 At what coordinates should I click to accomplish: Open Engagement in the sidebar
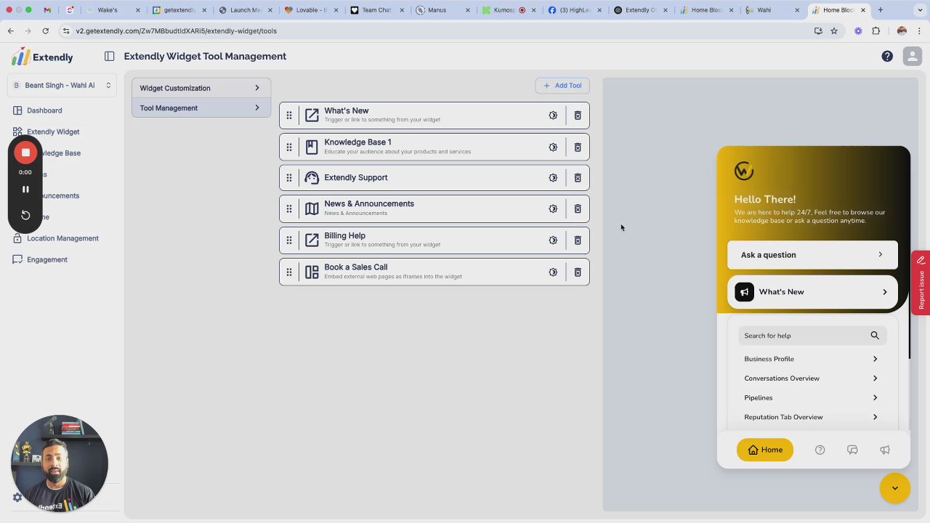coord(46,259)
